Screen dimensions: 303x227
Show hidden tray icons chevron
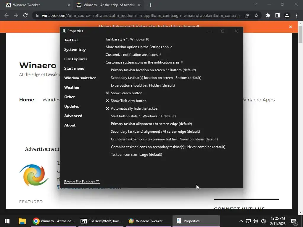[241, 221]
